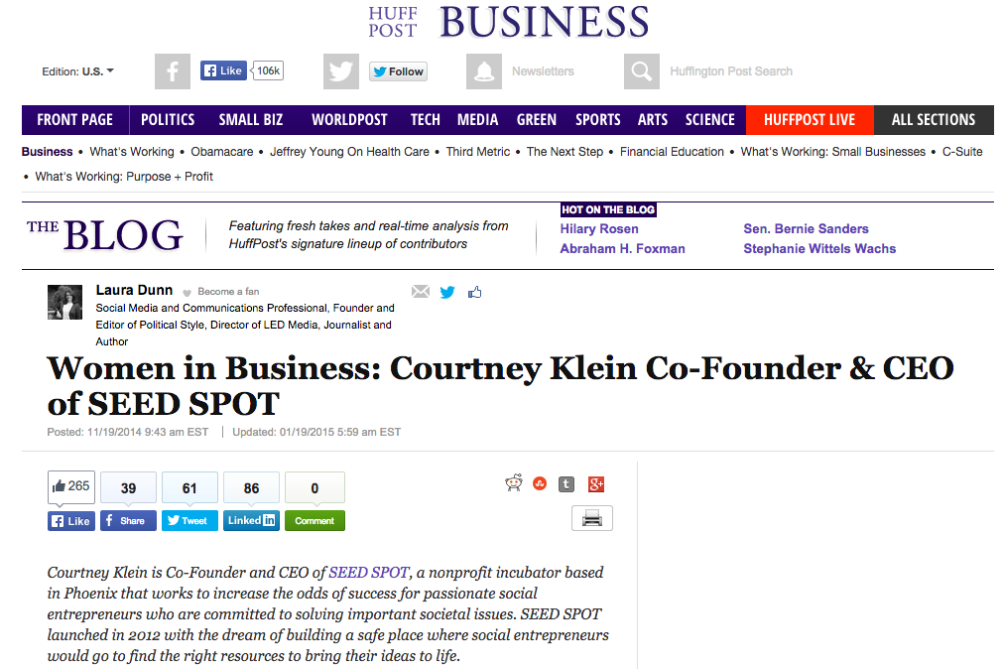Click the magnifying glass search icon
The height and width of the screenshot is (669, 1004).
642,71
